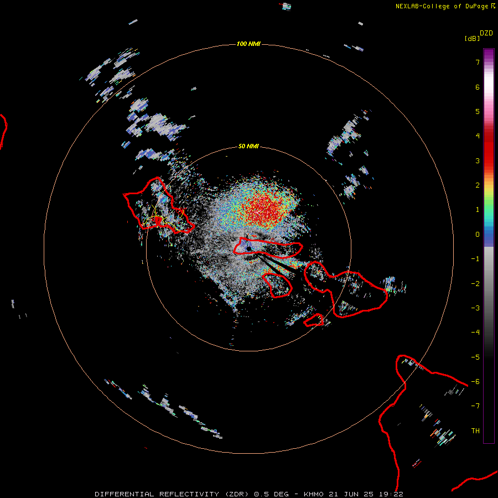Click the -6 value on the colorbar scale
The height and width of the screenshot is (498, 498).
[x=475, y=382]
